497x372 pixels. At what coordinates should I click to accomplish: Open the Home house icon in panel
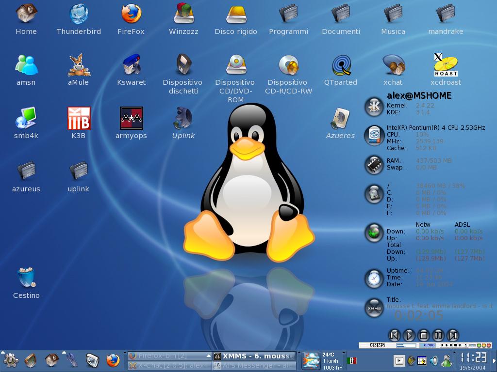(x=51, y=360)
